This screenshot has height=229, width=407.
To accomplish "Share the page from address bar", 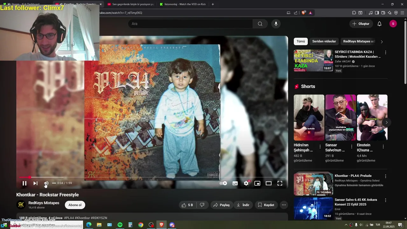I will 296,13.
